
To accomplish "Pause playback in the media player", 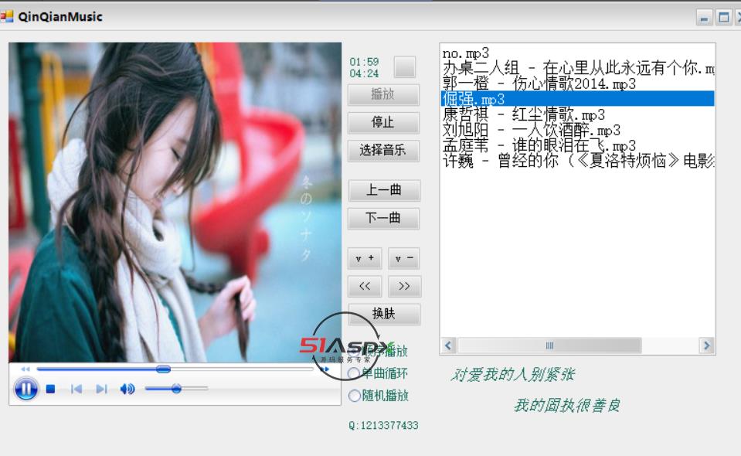I will [26, 389].
